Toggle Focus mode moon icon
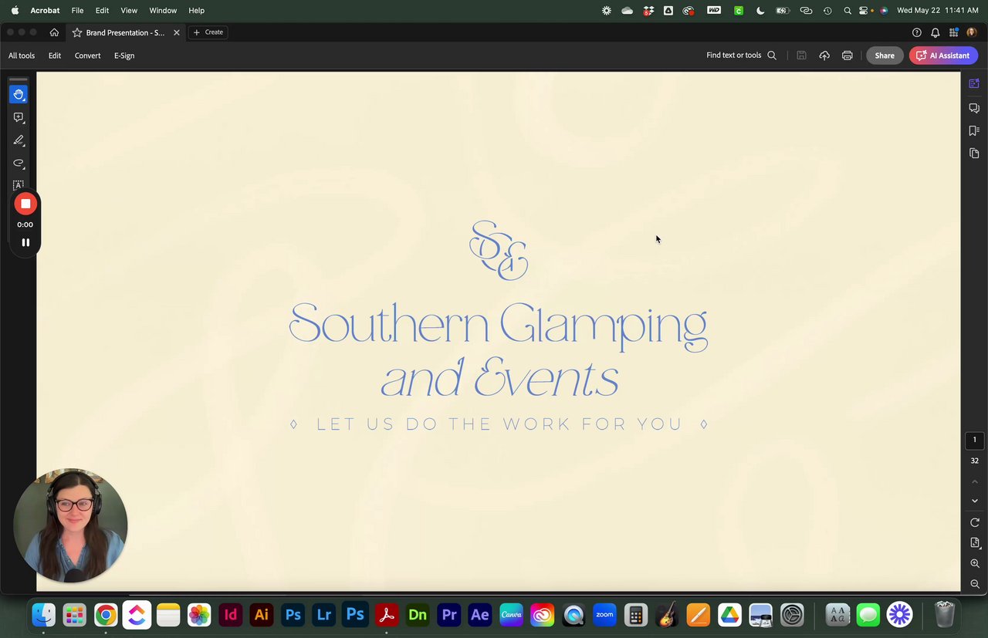This screenshot has width=988, height=638. 760,11
